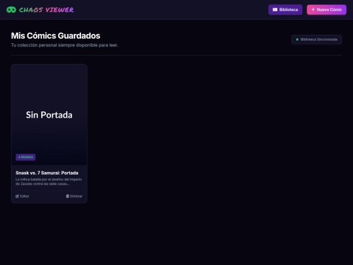Click the trash can icon on the comic card

pos(67,196)
